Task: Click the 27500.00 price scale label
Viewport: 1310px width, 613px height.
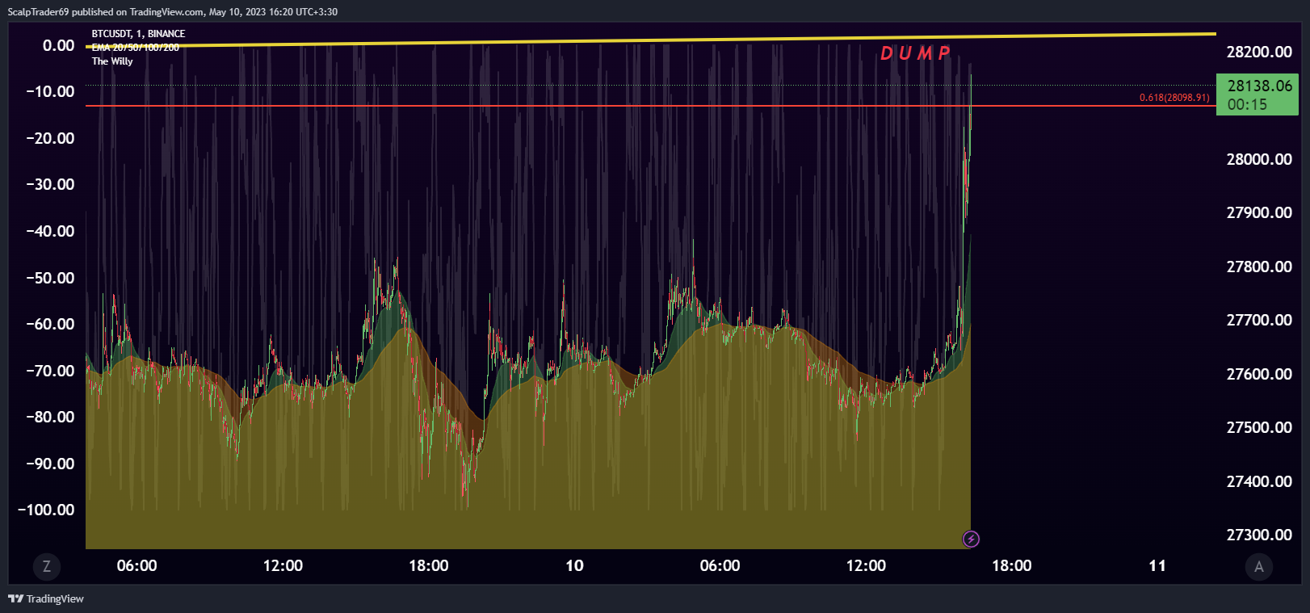Action: (1259, 427)
